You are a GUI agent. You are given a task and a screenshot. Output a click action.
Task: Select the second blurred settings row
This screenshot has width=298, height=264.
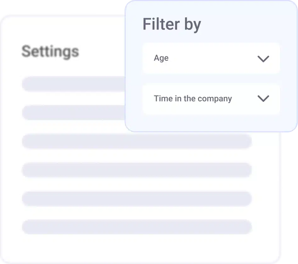[x=73, y=113]
